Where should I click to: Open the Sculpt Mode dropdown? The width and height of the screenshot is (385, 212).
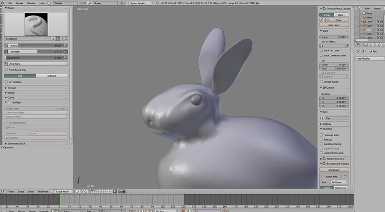tap(62, 191)
